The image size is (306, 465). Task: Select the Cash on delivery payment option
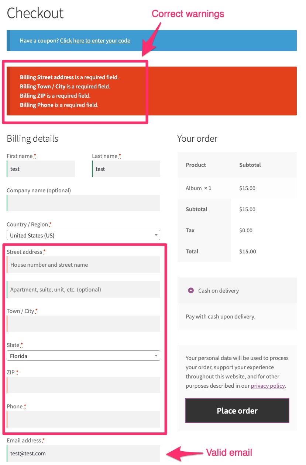click(x=191, y=290)
